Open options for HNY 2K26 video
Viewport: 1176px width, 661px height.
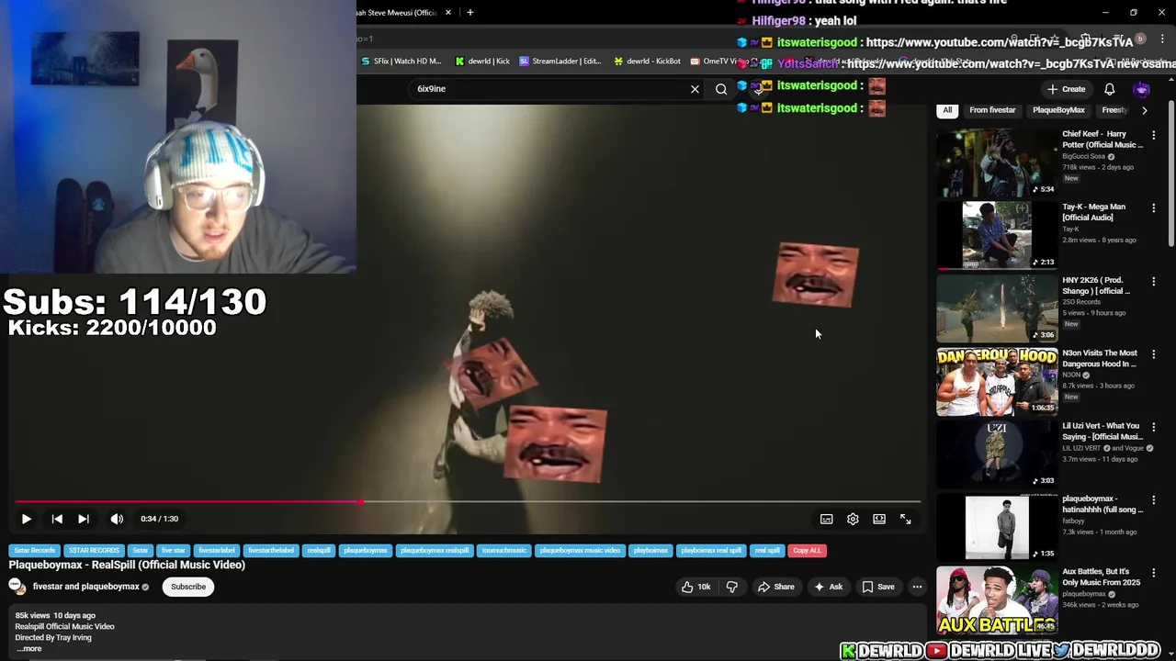coord(1154,281)
